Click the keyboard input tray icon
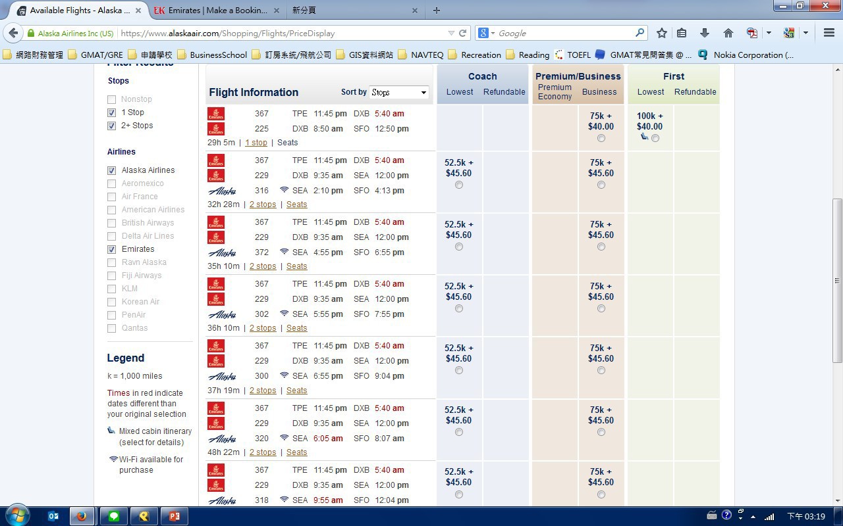 [x=711, y=515]
